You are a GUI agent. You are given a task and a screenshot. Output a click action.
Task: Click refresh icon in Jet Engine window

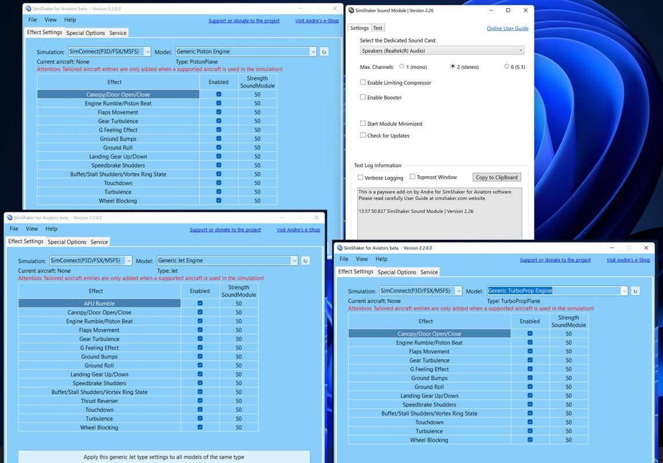click(x=305, y=261)
